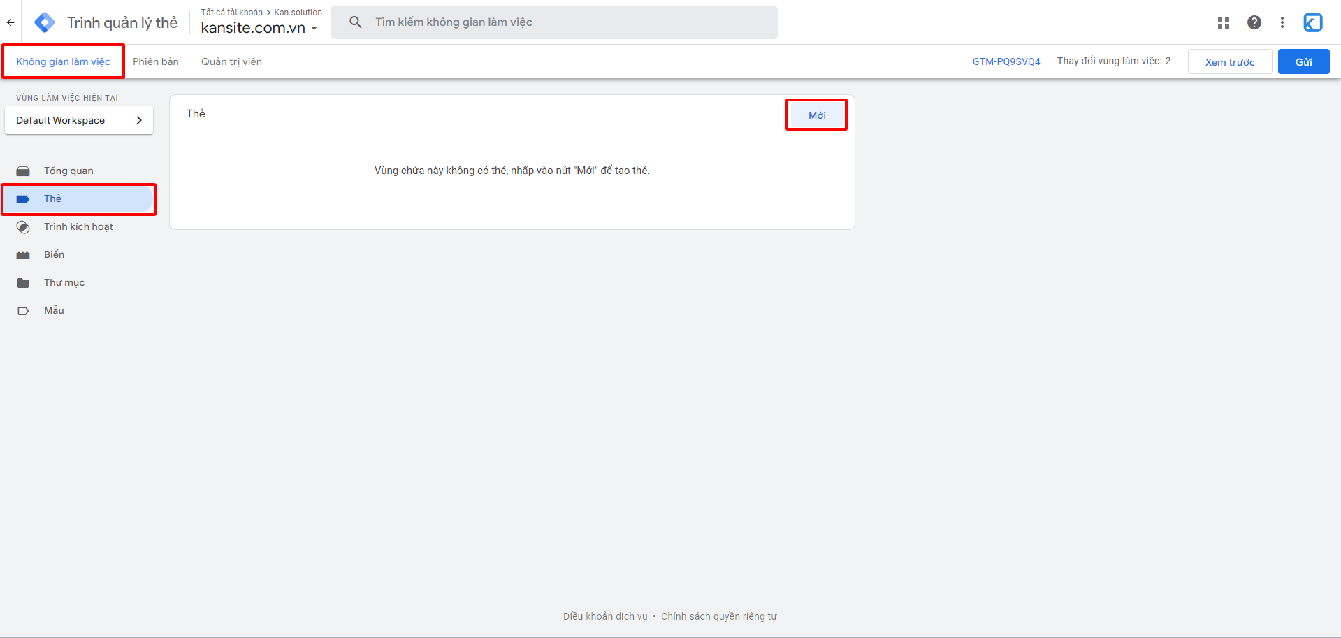Click the Biến variable icon

coord(23,255)
